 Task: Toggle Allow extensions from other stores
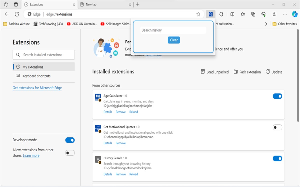(70, 153)
